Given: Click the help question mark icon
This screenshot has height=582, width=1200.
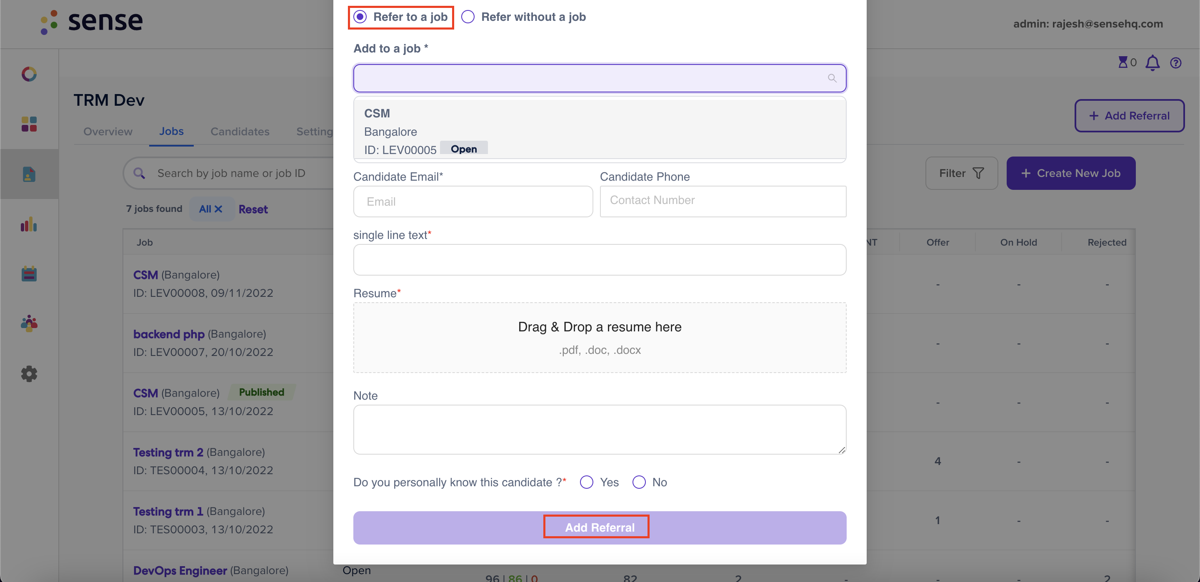Looking at the screenshot, I should pos(1176,63).
